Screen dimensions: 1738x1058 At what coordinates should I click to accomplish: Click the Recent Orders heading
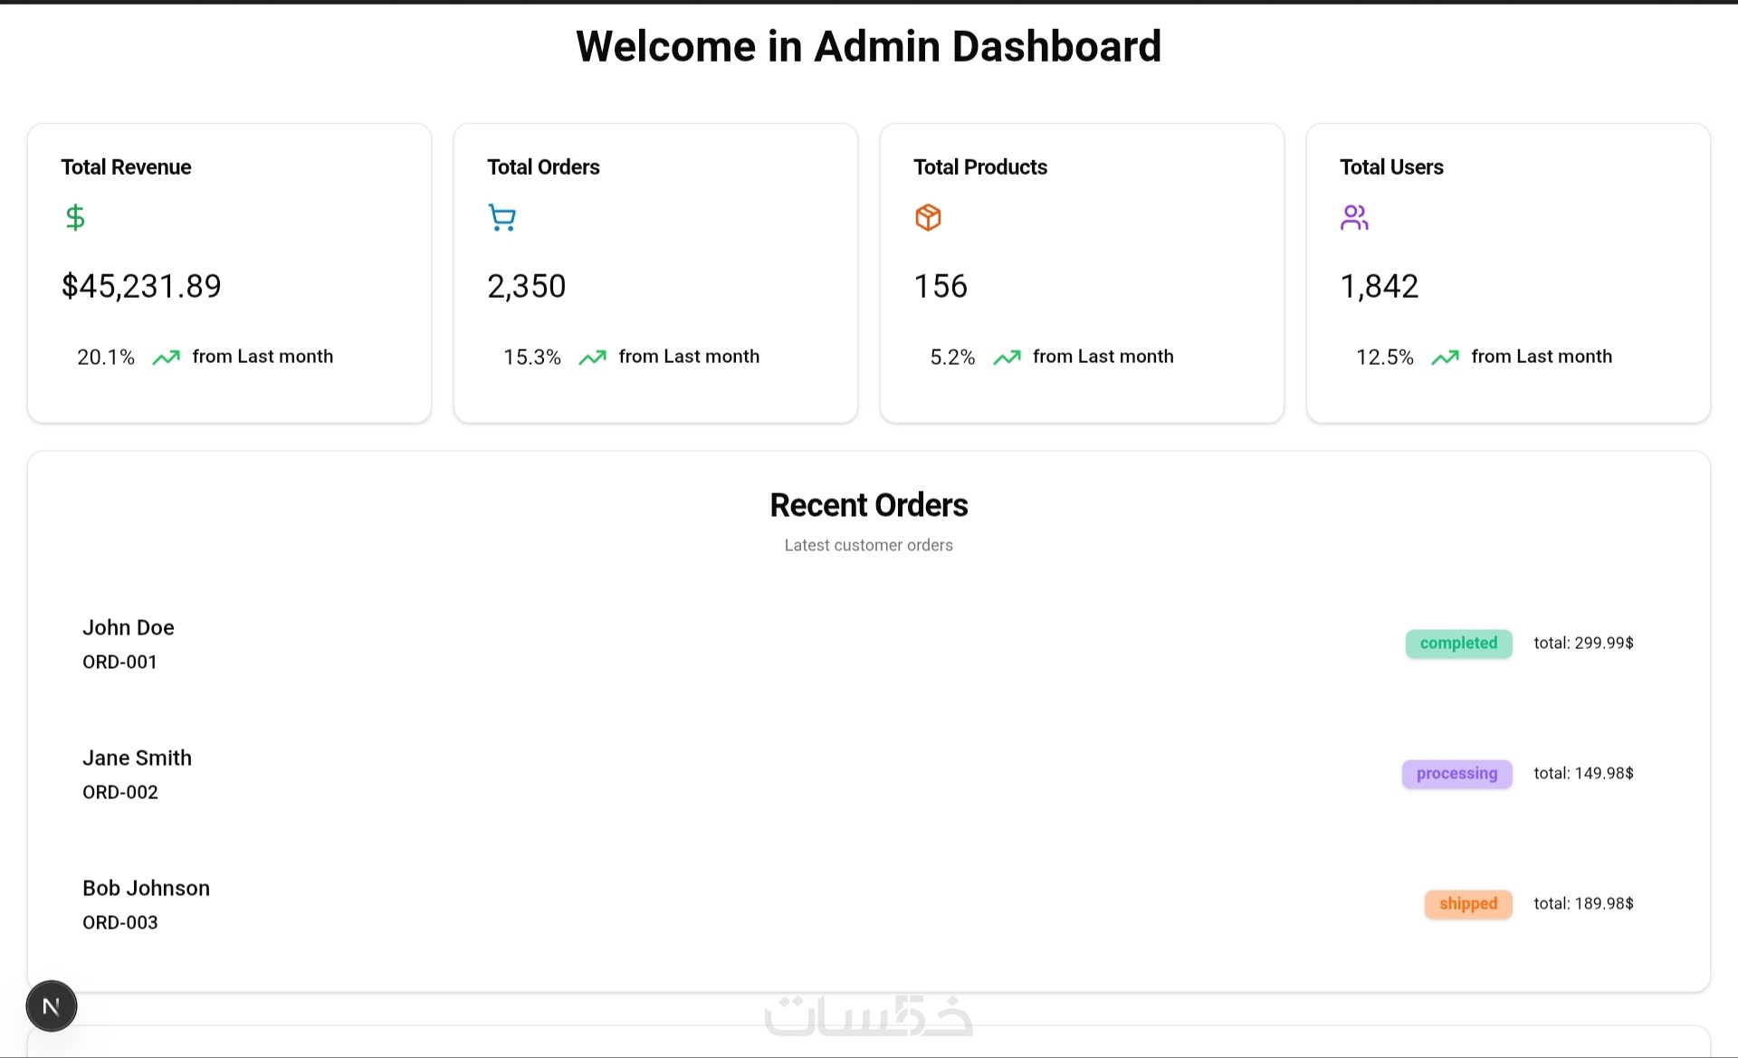868,505
